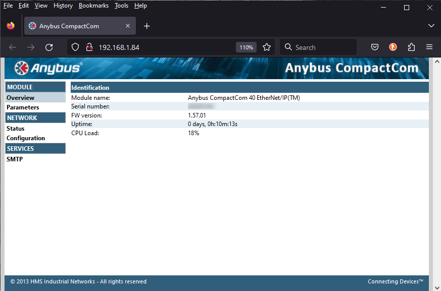Click the NETWORK section header
The image size is (441, 291).
[35, 118]
